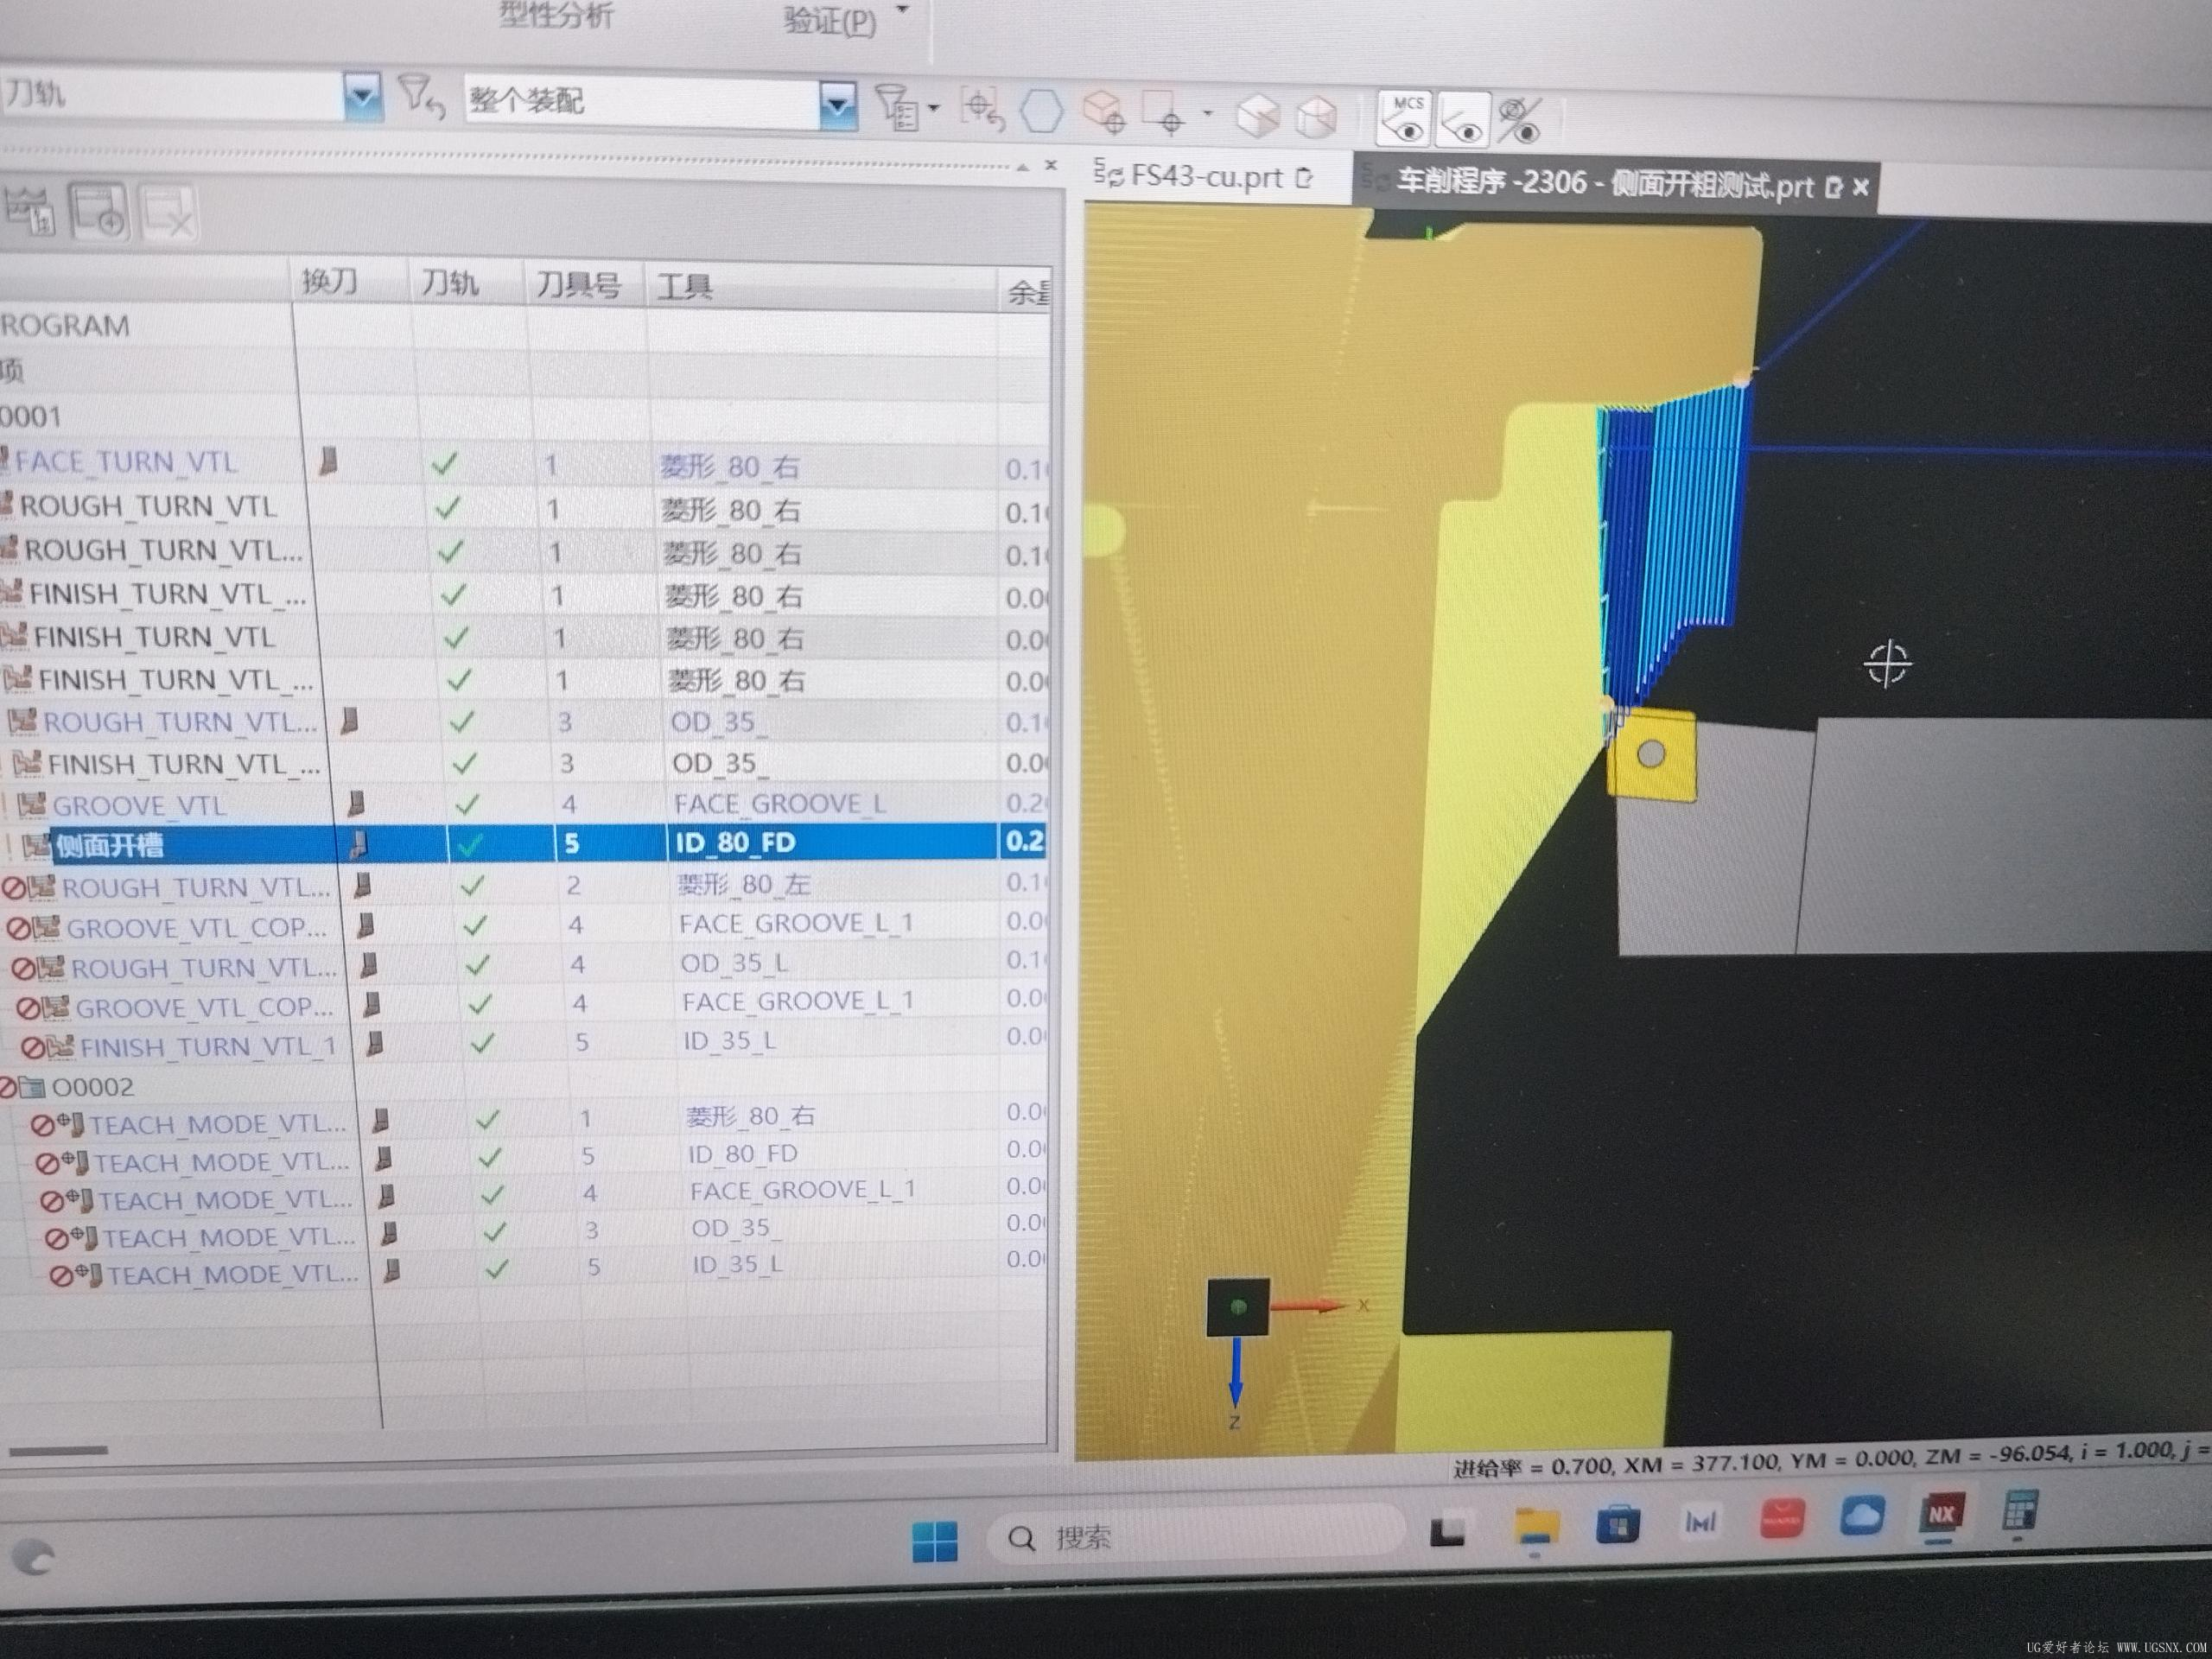Click the tool change flag on FACE_TURN_VTL

tap(328, 461)
